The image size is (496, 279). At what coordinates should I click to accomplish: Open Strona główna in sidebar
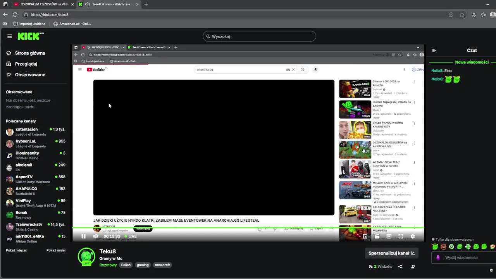click(26, 53)
